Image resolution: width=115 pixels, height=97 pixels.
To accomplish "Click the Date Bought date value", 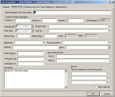I will tap(24, 26).
